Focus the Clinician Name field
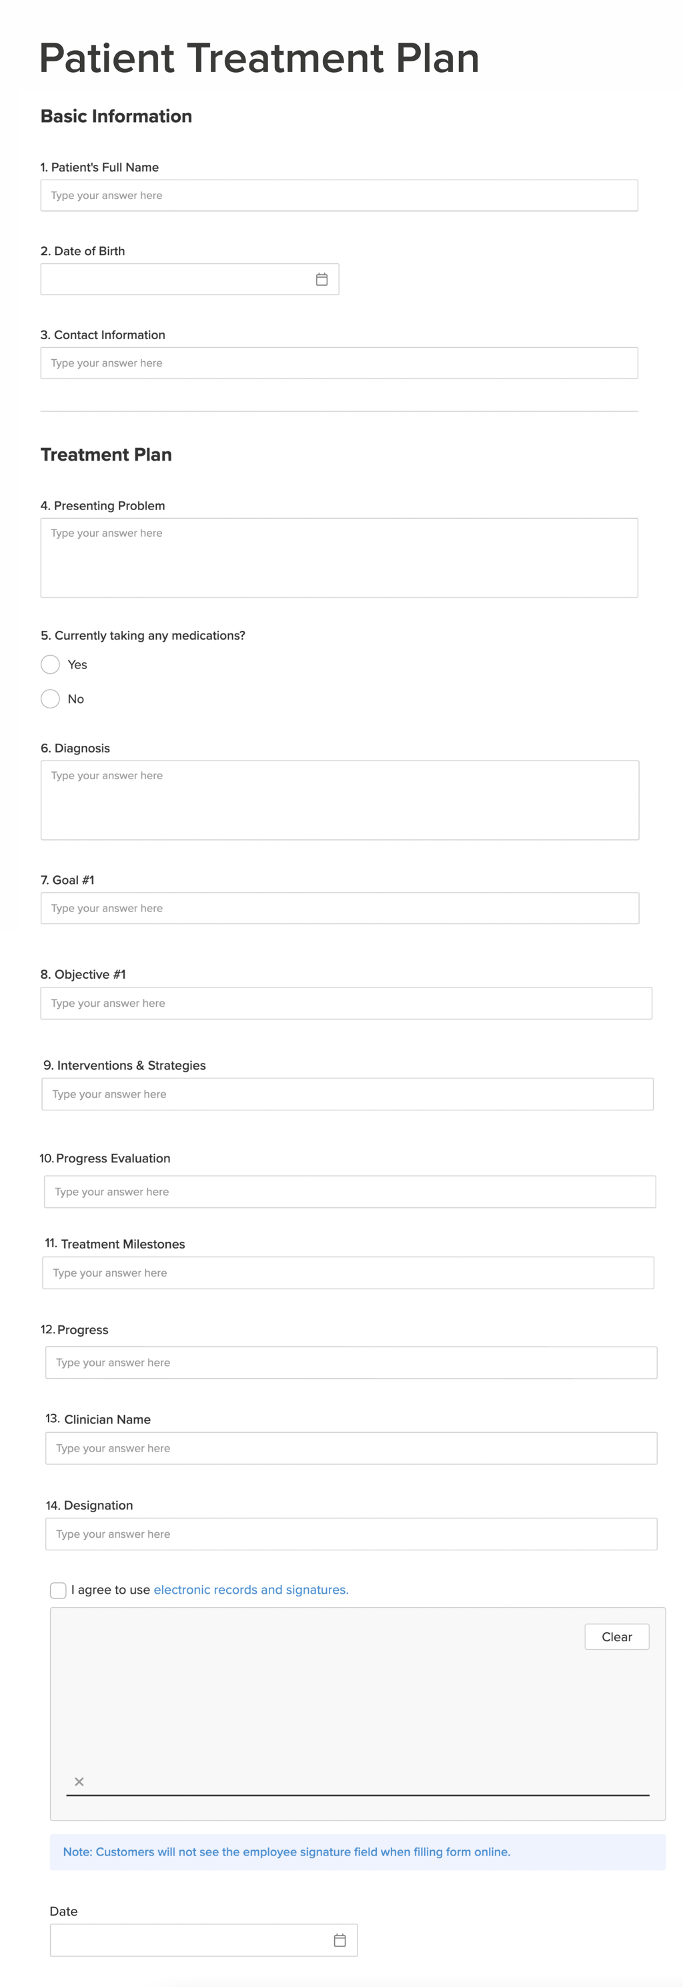Screen dimensions: 683x1987 (x=351, y=1449)
